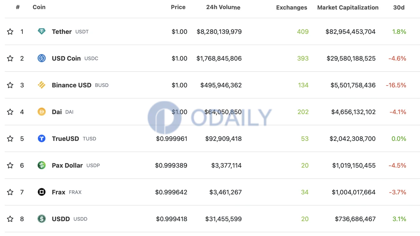The image size is (420, 236).
Task: Sort table by 24h Volume header
Action: point(223,7)
